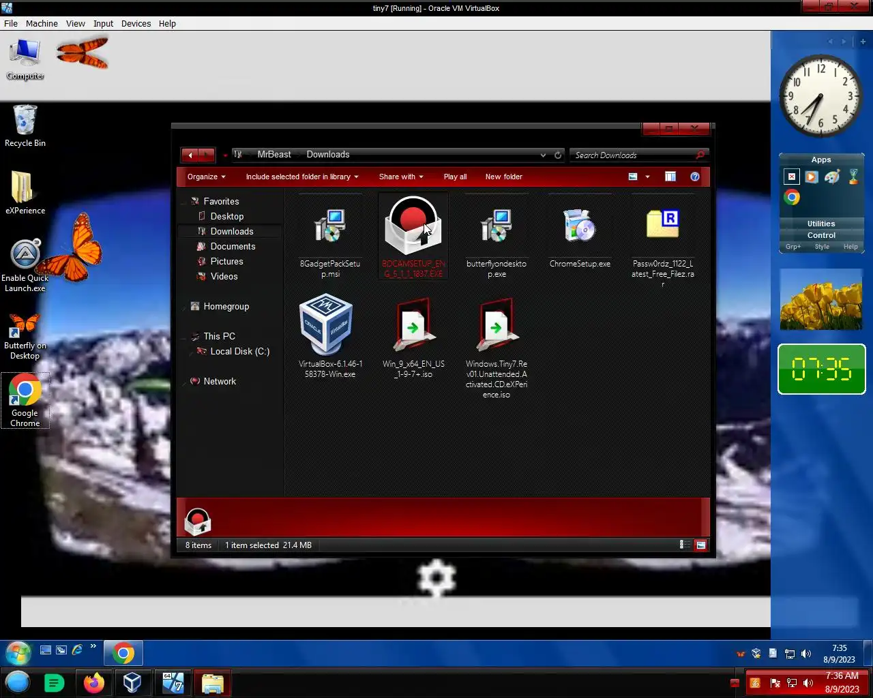Open VirtualBox File menu

tap(11, 23)
